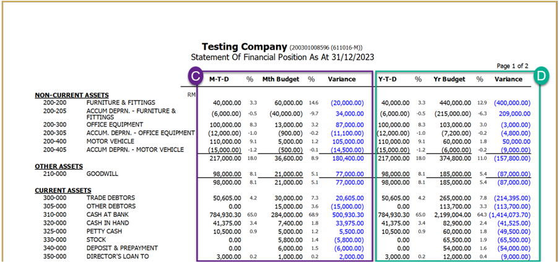This screenshot has height=263, width=559.
Task: Click the Testing Company report title
Action: (245, 47)
